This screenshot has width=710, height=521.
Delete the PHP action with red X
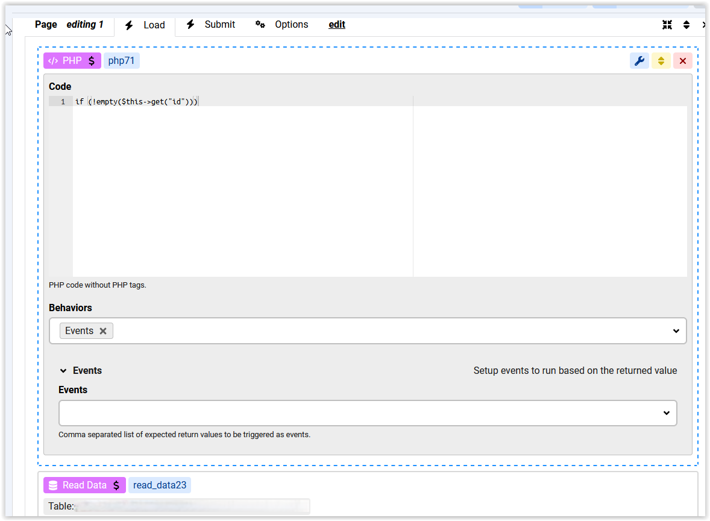pyautogui.click(x=682, y=61)
